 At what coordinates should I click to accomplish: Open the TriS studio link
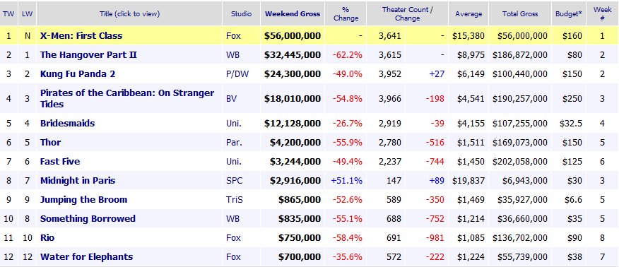235,200
